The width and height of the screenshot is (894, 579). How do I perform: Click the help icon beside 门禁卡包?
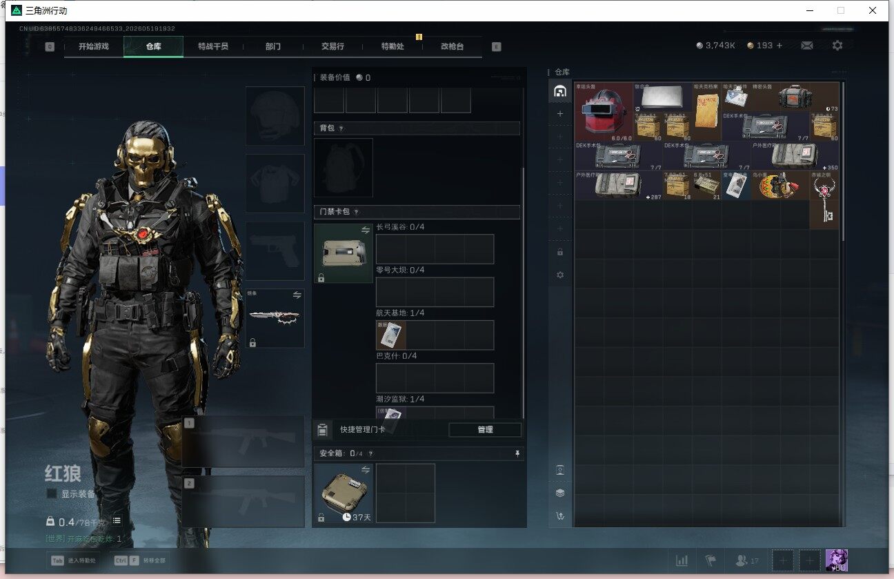(356, 213)
